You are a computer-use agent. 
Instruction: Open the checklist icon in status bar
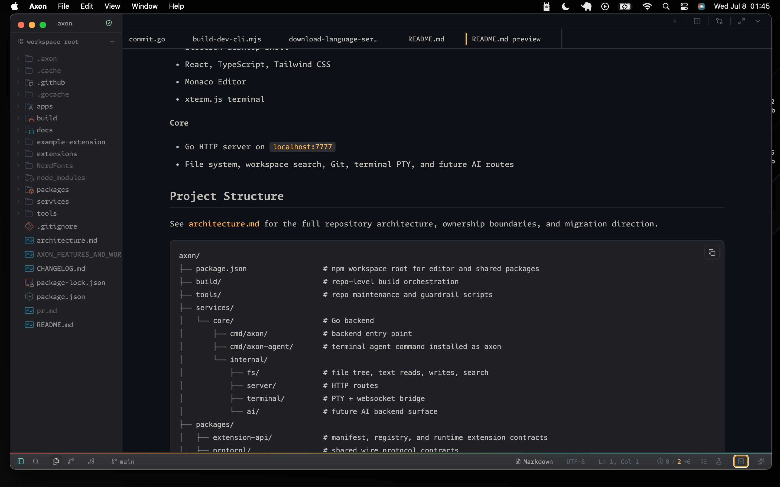[x=704, y=461]
